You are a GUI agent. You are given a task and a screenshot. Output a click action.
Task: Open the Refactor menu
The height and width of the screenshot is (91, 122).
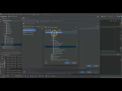(x=21, y=14)
